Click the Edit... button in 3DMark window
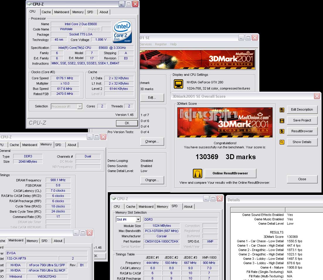The width and height of the screenshot is (323, 280). click(152, 97)
